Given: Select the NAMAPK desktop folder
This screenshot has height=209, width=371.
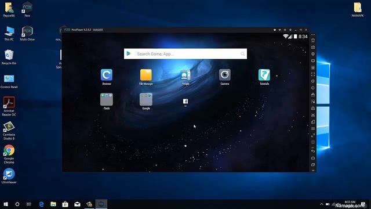Looking at the screenshot, I should 358,9.
